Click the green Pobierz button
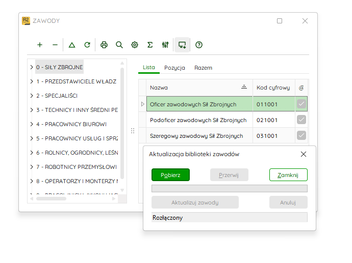 pos(170,175)
